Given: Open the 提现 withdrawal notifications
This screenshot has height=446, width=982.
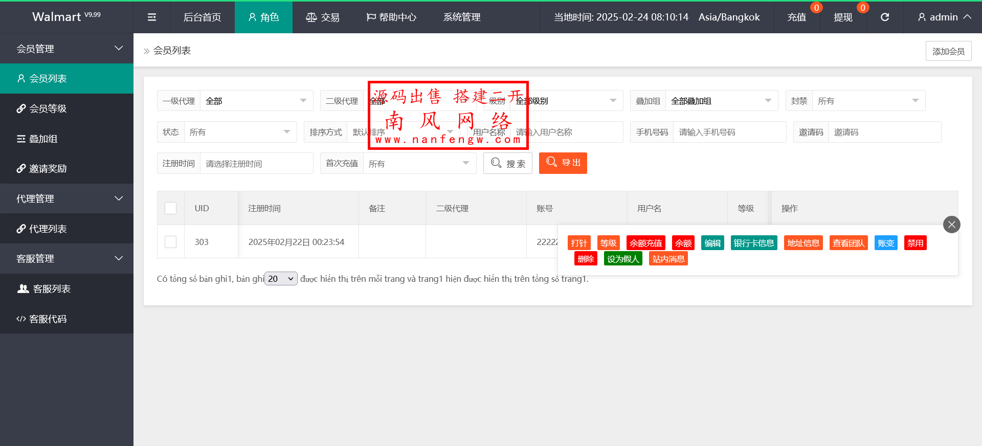Looking at the screenshot, I should tap(843, 17).
